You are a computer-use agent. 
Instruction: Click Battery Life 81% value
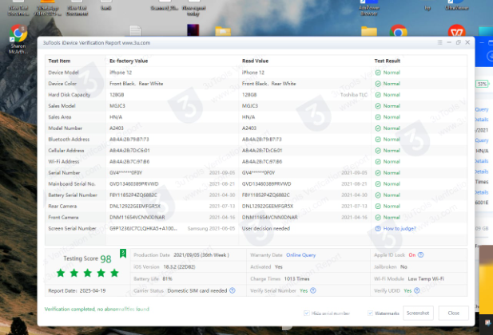(x=167, y=279)
